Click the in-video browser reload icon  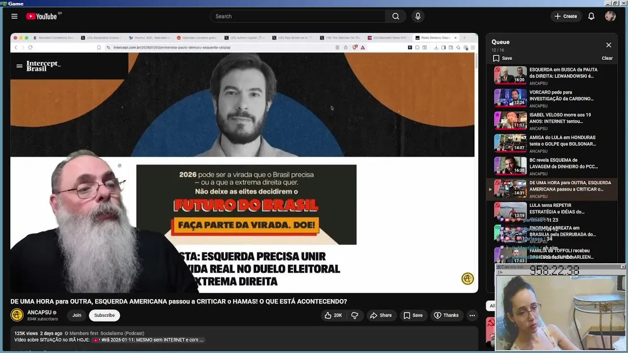30,48
